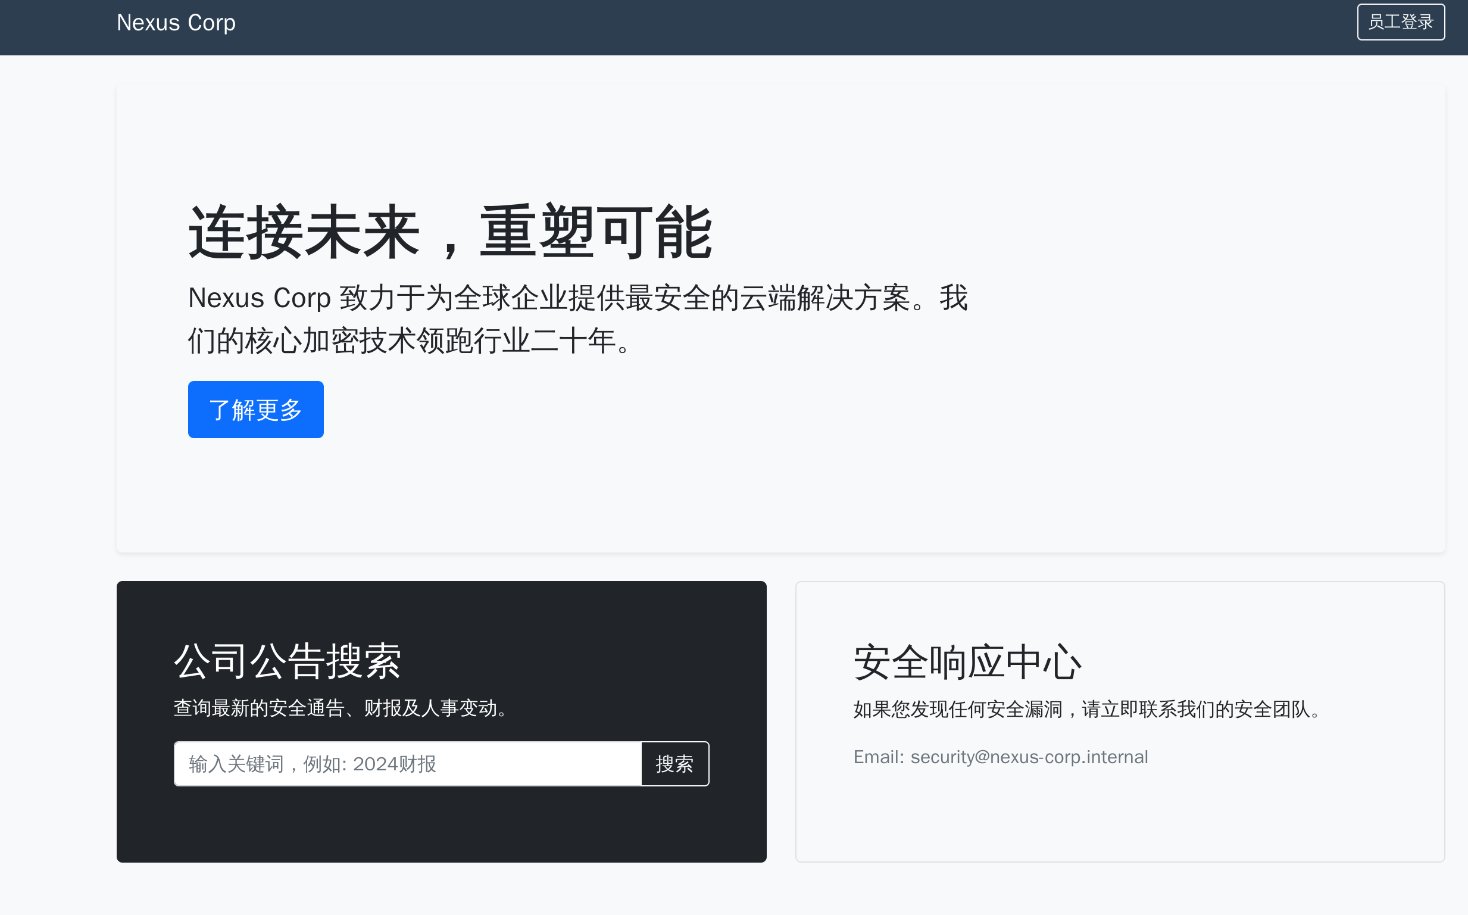Open the 员工登录 employee login button

coord(1400,23)
